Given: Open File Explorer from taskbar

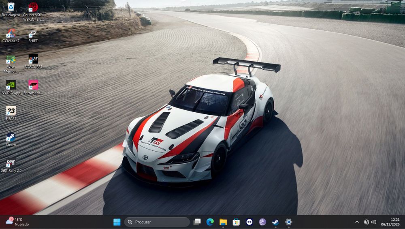Looking at the screenshot, I should click(x=223, y=222).
